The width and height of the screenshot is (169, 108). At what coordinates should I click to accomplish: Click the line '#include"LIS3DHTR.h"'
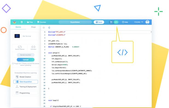point(57,35)
